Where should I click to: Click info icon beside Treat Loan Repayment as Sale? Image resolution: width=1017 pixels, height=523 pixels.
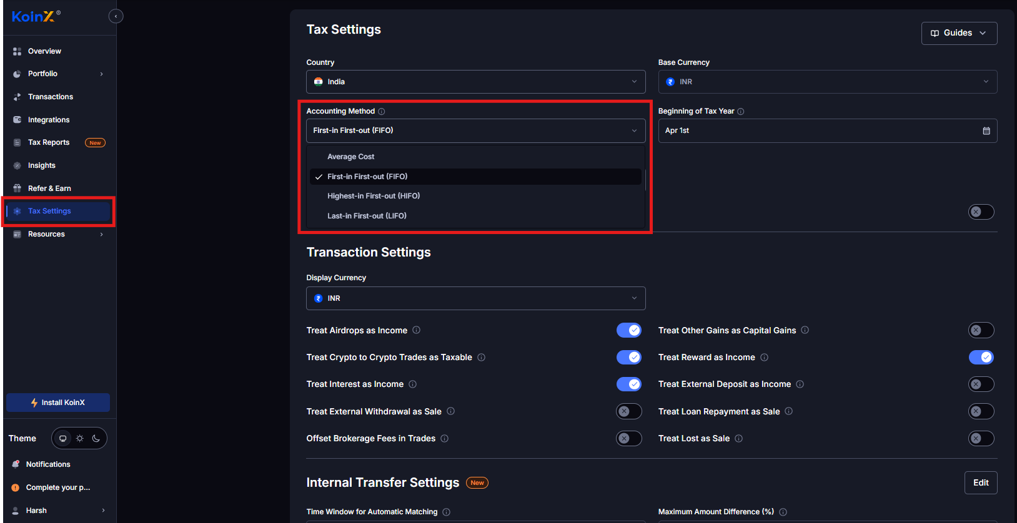[x=789, y=411]
